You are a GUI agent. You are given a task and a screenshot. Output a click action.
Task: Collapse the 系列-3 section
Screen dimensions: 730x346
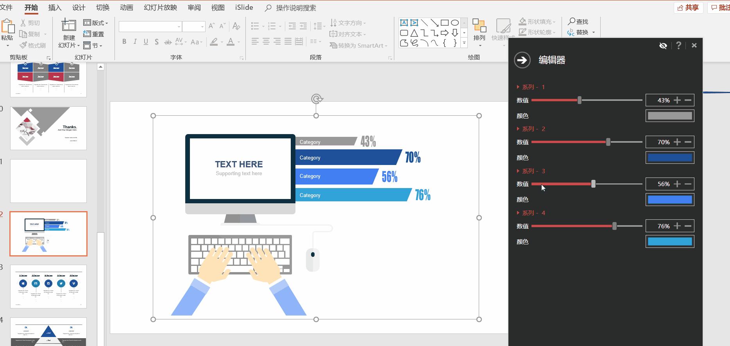pyautogui.click(x=518, y=171)
